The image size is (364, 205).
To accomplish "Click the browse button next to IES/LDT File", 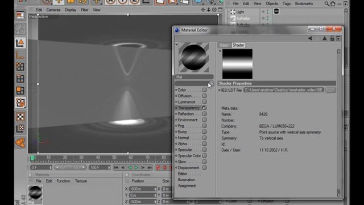I will pos(330,90).
